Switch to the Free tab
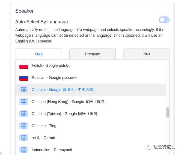 pos(39,54)
